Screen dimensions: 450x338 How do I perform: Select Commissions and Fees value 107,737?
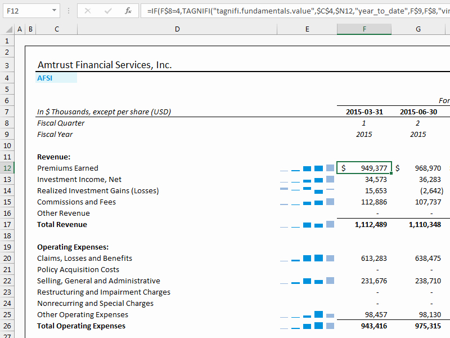click(x=428, y=202)
